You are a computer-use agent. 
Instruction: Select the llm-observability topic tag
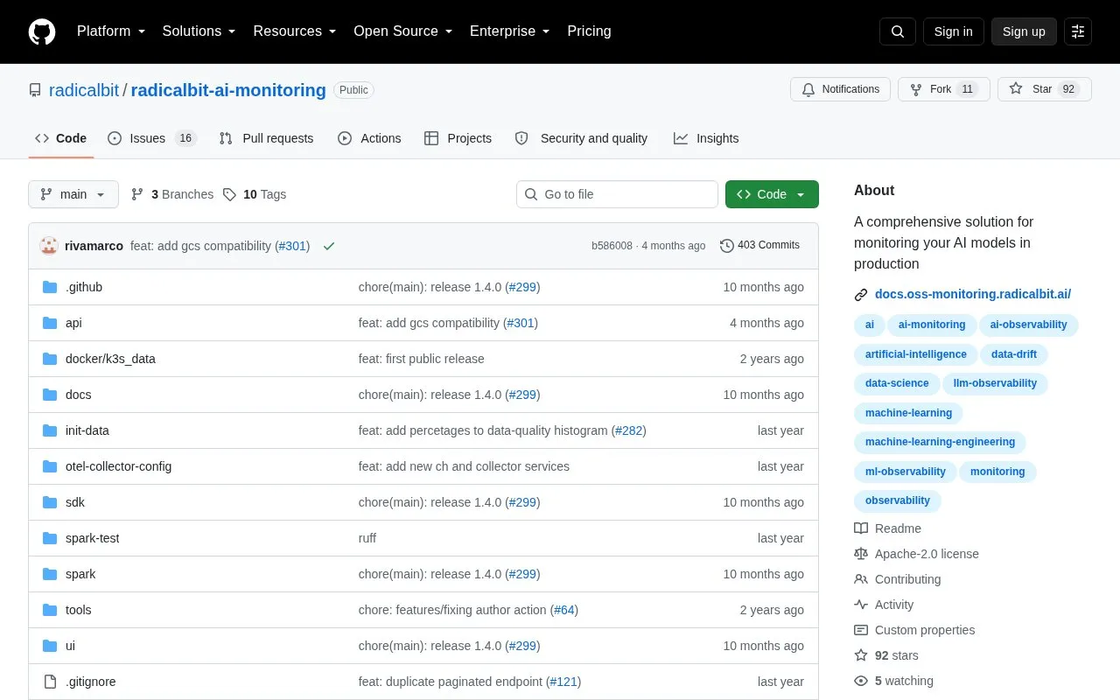coord(995,383)
